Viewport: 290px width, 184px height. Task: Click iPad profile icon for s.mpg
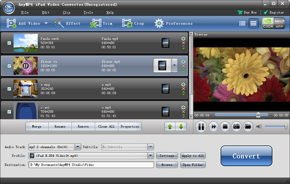click(165, 89)
